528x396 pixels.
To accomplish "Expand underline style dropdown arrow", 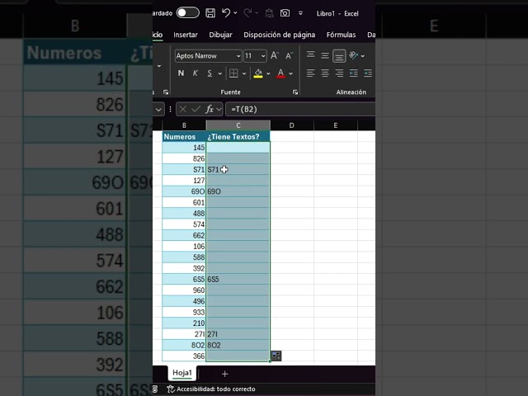I will [x=220, y=73].
